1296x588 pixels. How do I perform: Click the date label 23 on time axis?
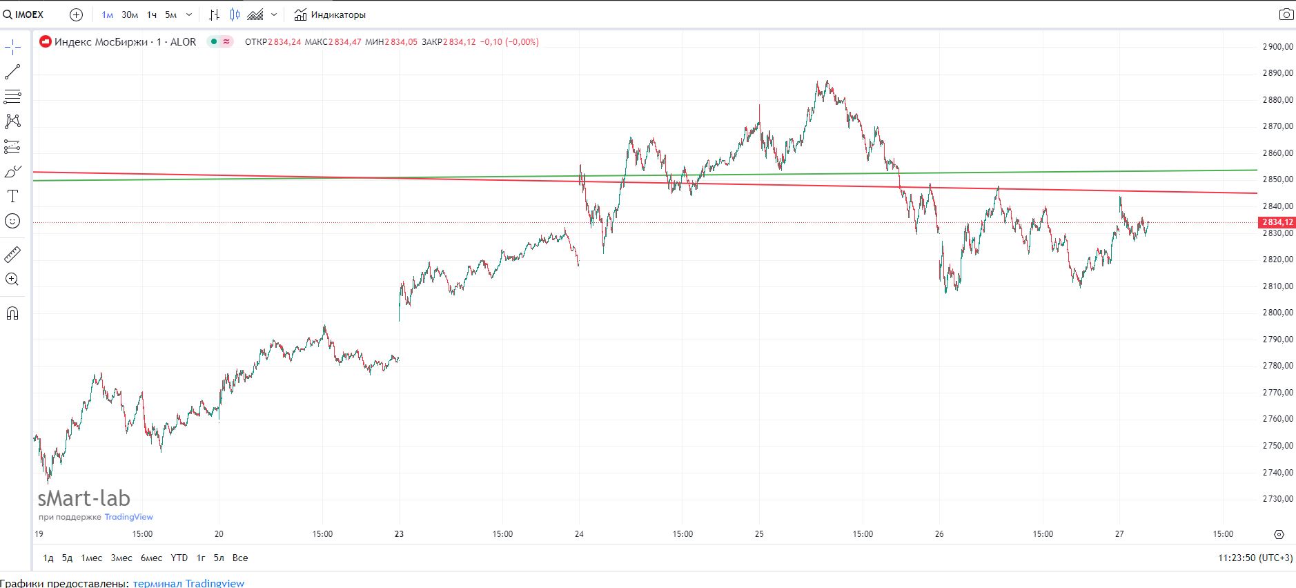pyautogui.click(x=399, y=534)
